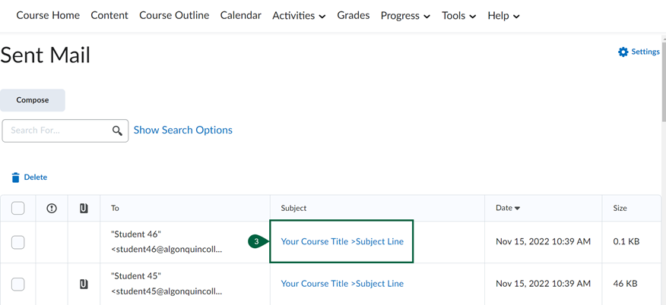666x305 pixels.
Task: Click the attachment icon on Student 45 row
Action: click(84, 284)
